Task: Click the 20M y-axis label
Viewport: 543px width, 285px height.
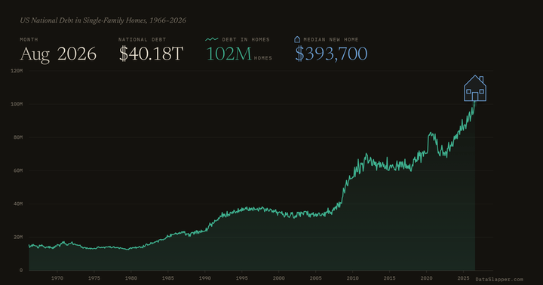Action: pos(18,237)
